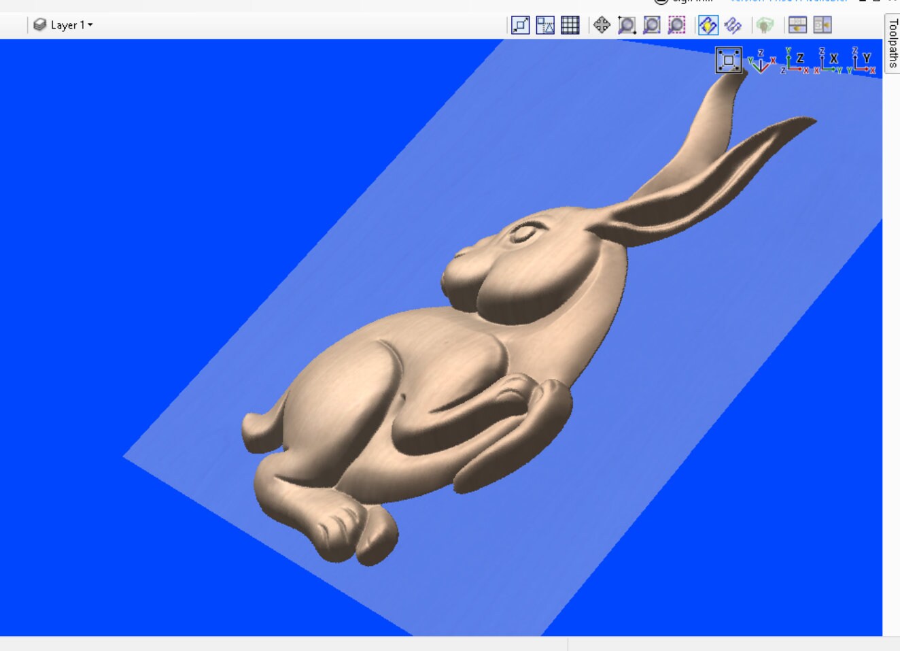Select the Pan view tool
The image size is (900, 651).
[601, 26]
